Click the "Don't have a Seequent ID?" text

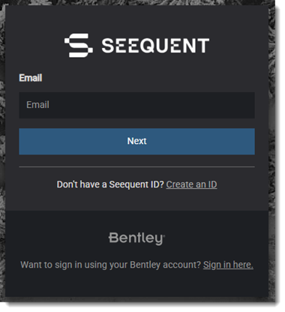(110, 184)
